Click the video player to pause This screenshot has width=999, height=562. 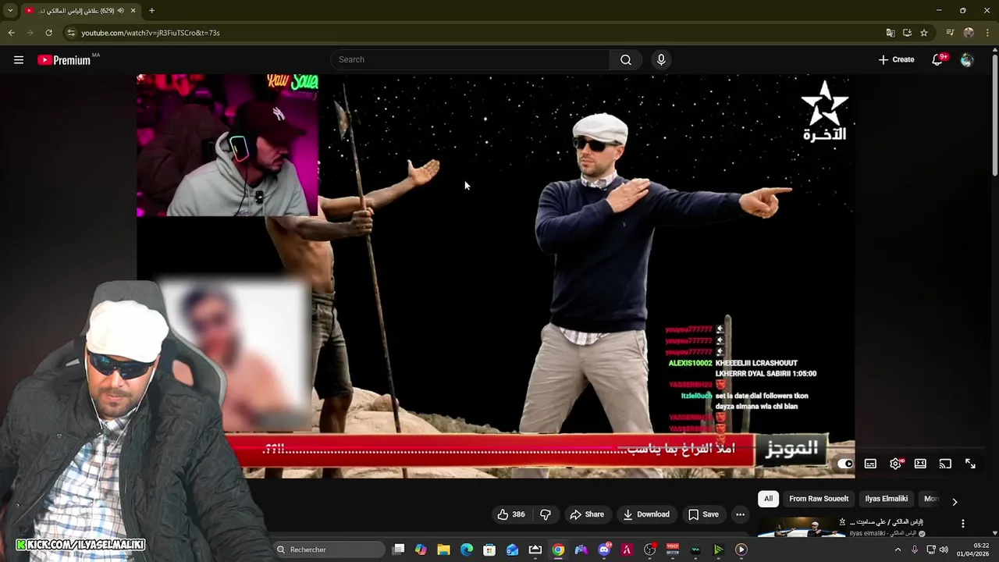click(x=496, y=276)
